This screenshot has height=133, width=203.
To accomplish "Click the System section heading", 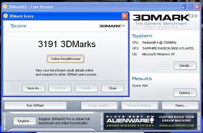I will point(142,36).
